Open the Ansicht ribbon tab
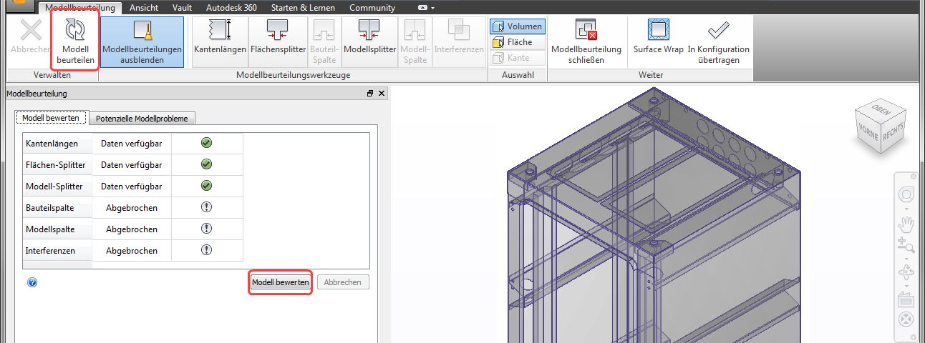This screenshot has width=925, height=343. coord(144,8)
